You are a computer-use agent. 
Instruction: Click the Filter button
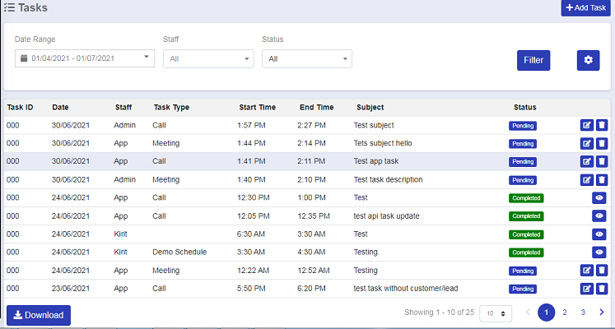click(x=533, y=60)
